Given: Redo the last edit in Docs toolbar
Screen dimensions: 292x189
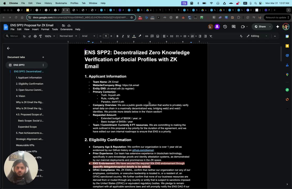Looking at the screenshot, I should click(30, 36).
